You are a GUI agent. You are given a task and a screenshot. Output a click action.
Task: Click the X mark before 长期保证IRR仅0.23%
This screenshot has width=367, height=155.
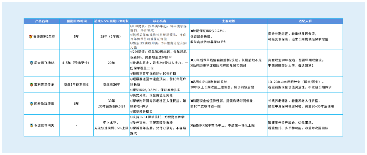[192, 31]
